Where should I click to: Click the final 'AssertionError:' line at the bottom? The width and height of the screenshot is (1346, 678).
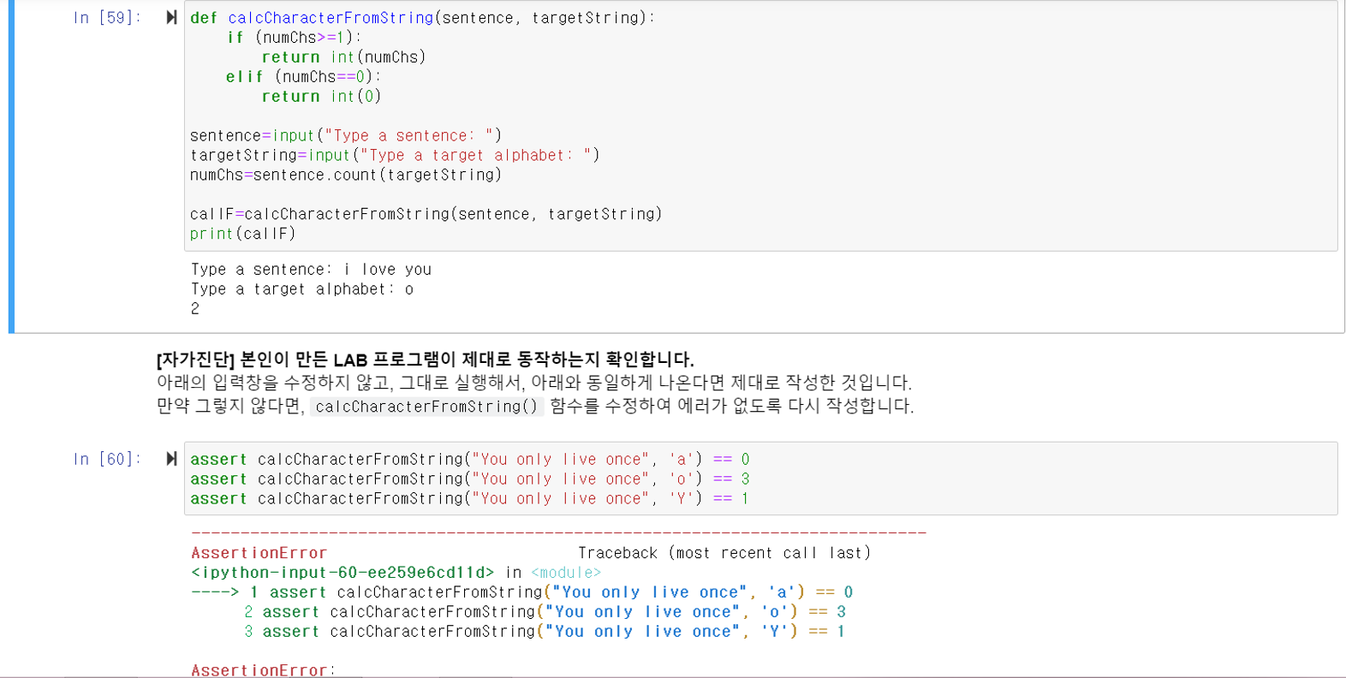[263, 669]
